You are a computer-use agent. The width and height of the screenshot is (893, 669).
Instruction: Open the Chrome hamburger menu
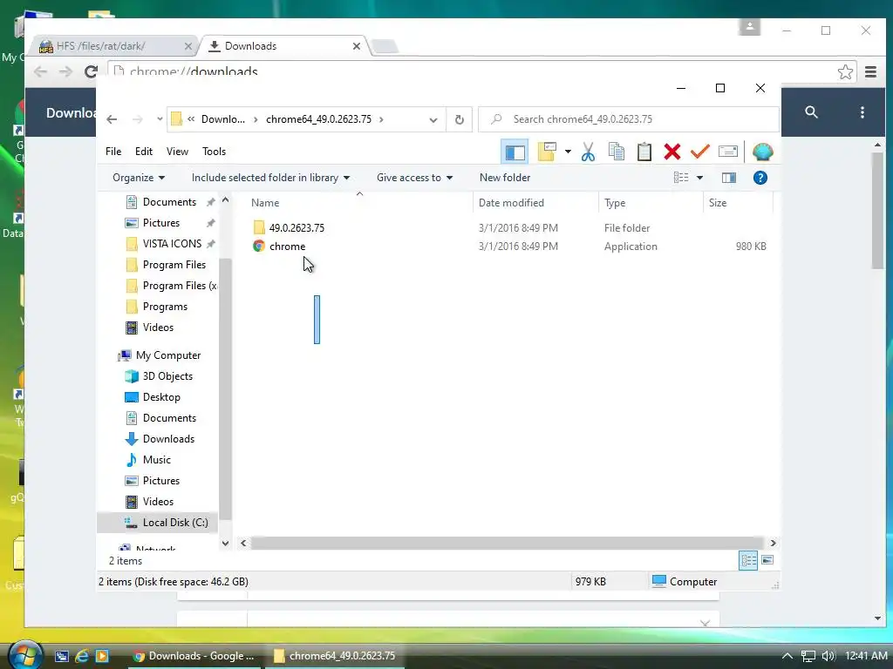870,71
